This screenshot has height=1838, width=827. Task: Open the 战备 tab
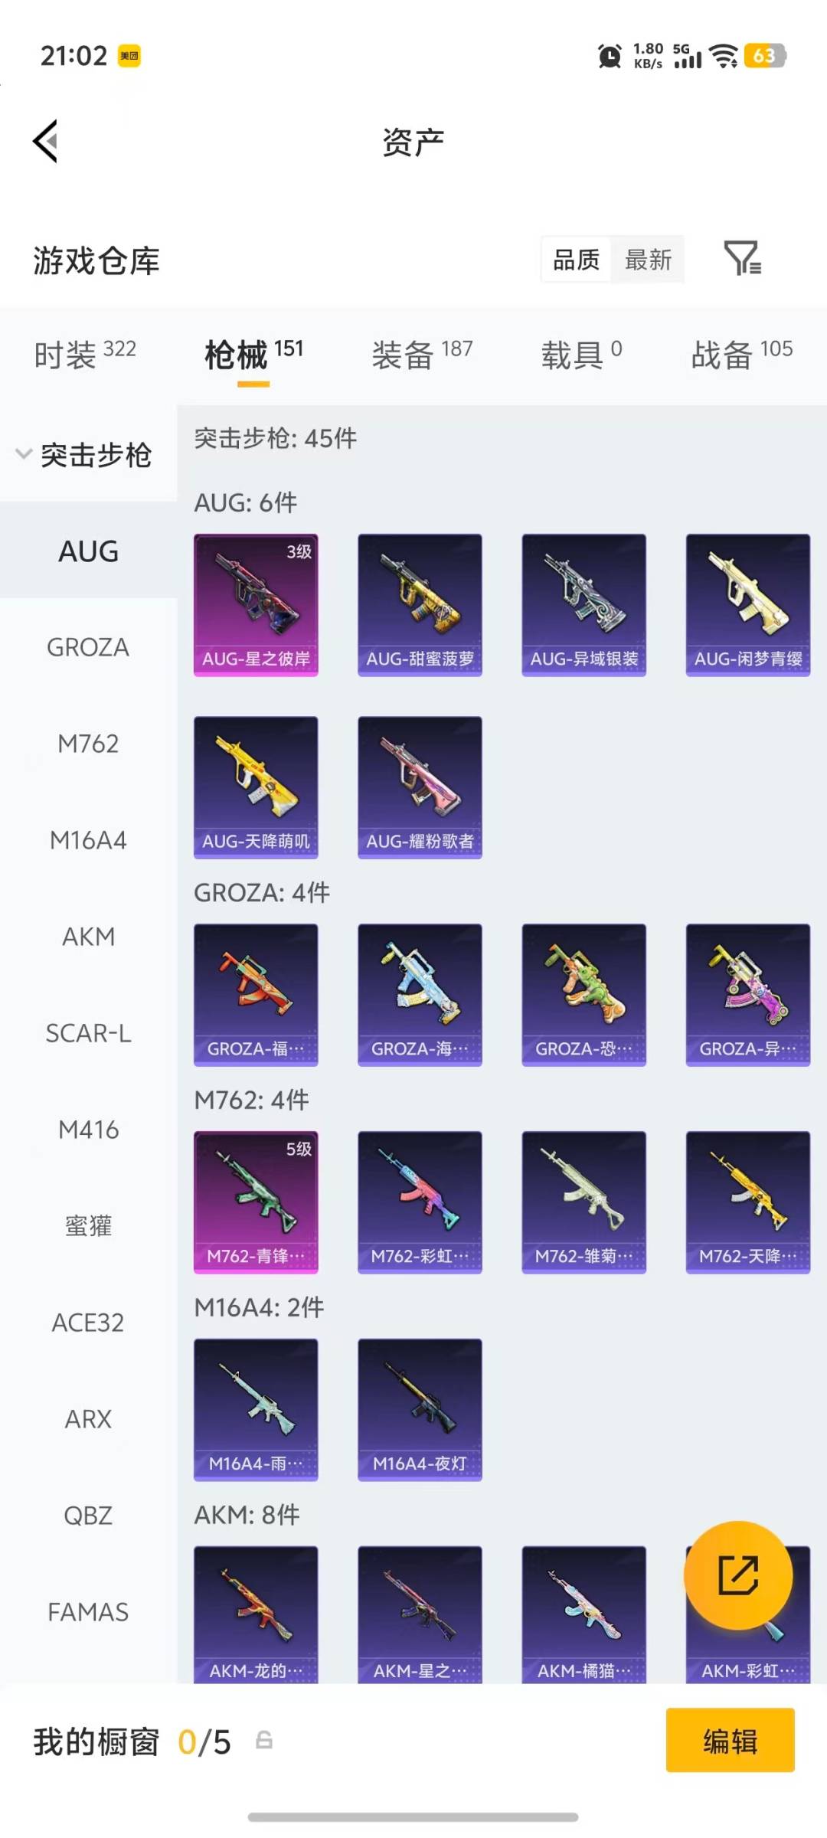(x=741, y=354)
